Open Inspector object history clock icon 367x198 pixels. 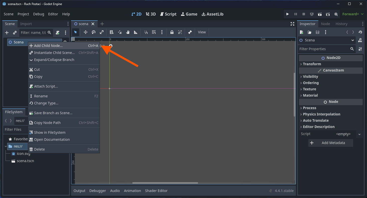pos(360,32)
